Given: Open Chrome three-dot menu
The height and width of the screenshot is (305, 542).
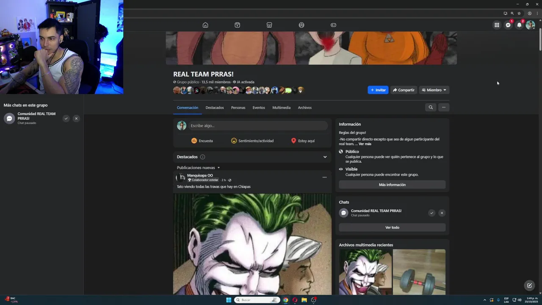Looking at the screenshot, I should 536,14.
